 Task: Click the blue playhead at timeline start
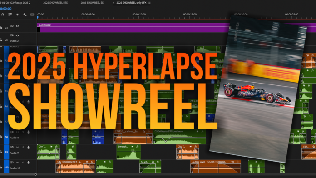click(38, 17)
